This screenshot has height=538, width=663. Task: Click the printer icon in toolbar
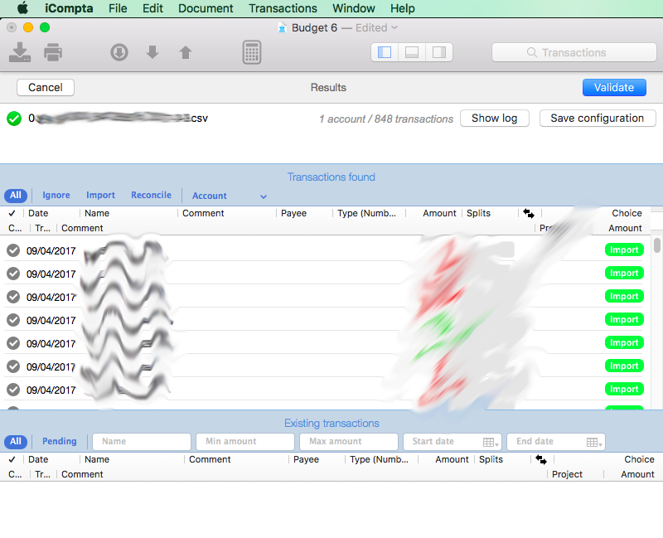click(53, 52)
